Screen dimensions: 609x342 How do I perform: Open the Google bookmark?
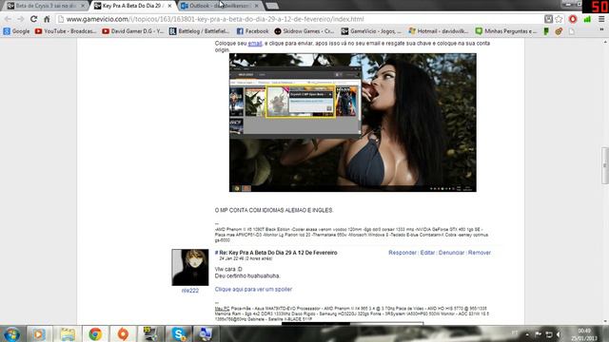(x=16, y=31)
